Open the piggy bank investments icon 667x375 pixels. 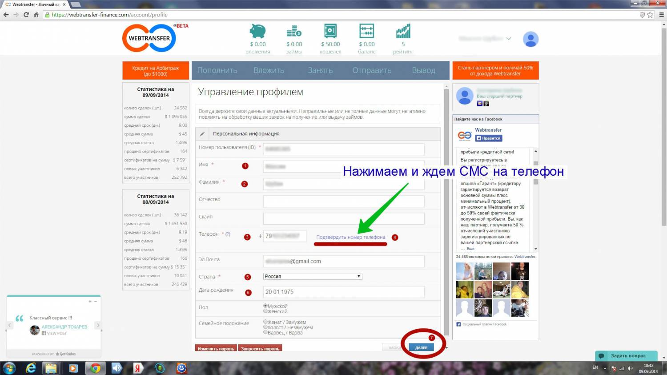257,31
